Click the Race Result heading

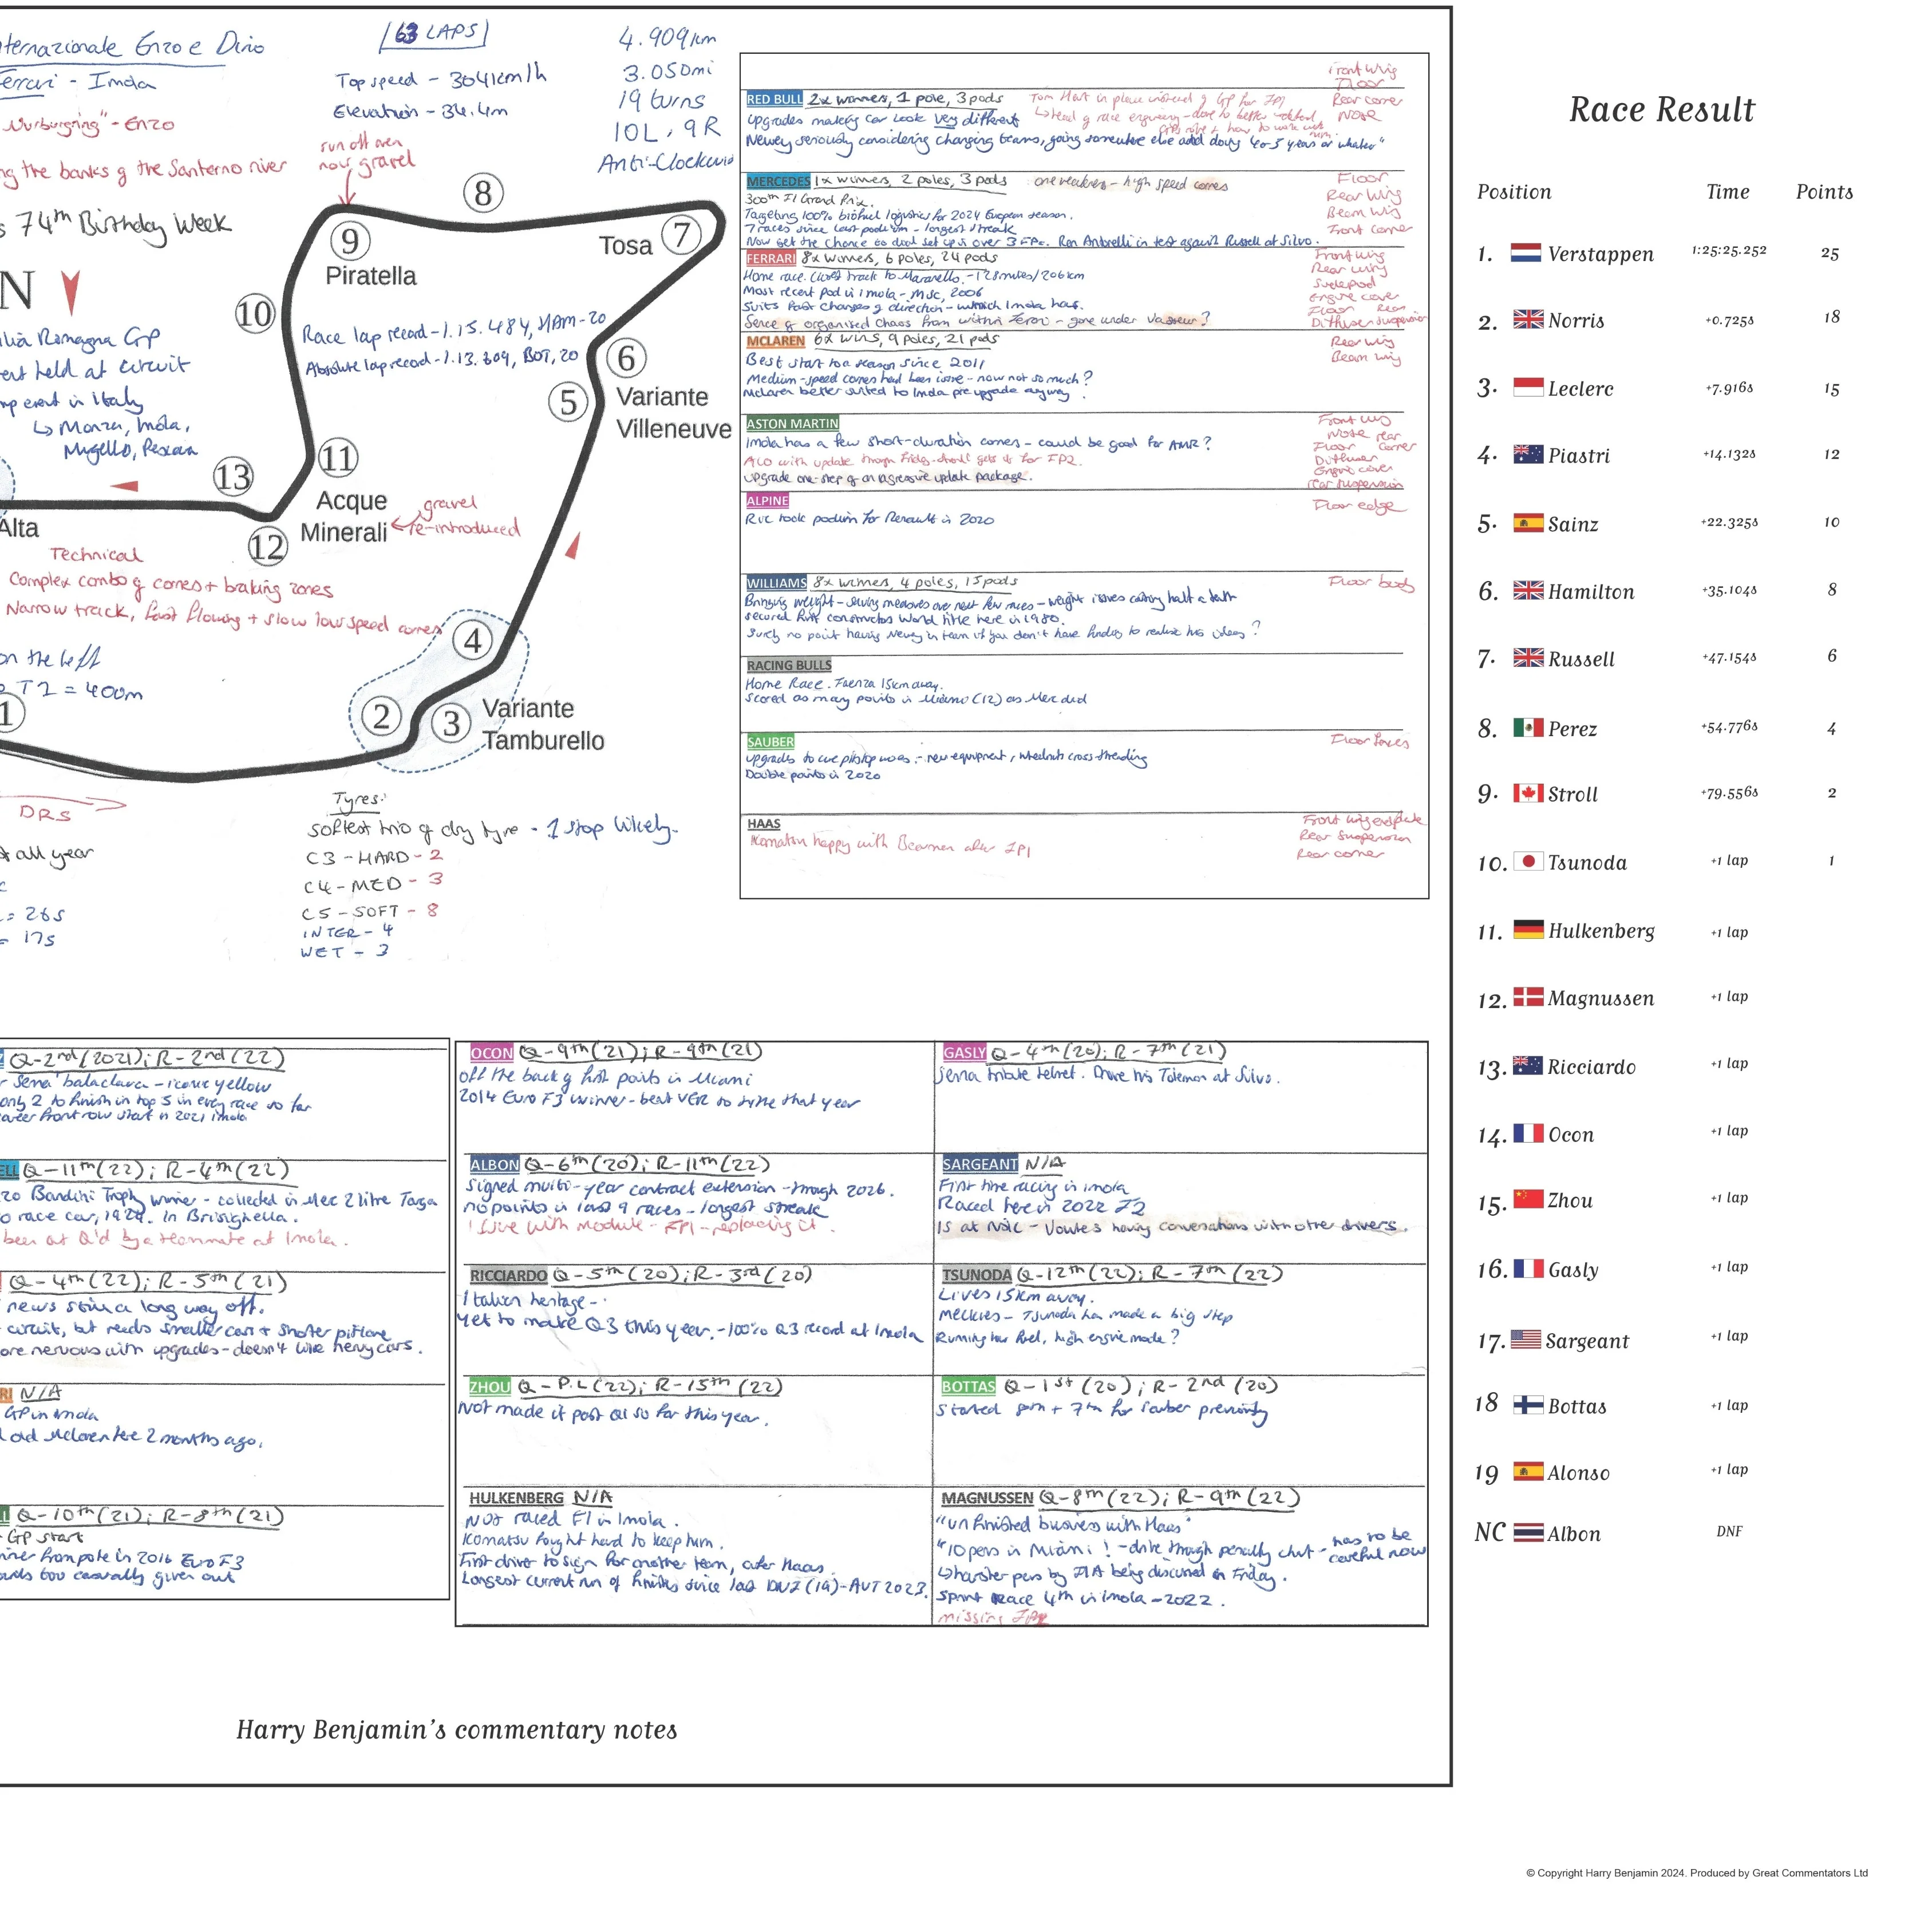[x=1661, y=109]
